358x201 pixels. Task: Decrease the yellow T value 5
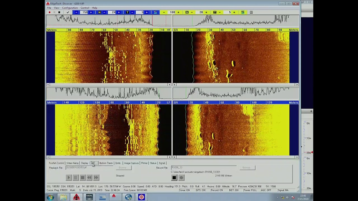click(220, 12)
